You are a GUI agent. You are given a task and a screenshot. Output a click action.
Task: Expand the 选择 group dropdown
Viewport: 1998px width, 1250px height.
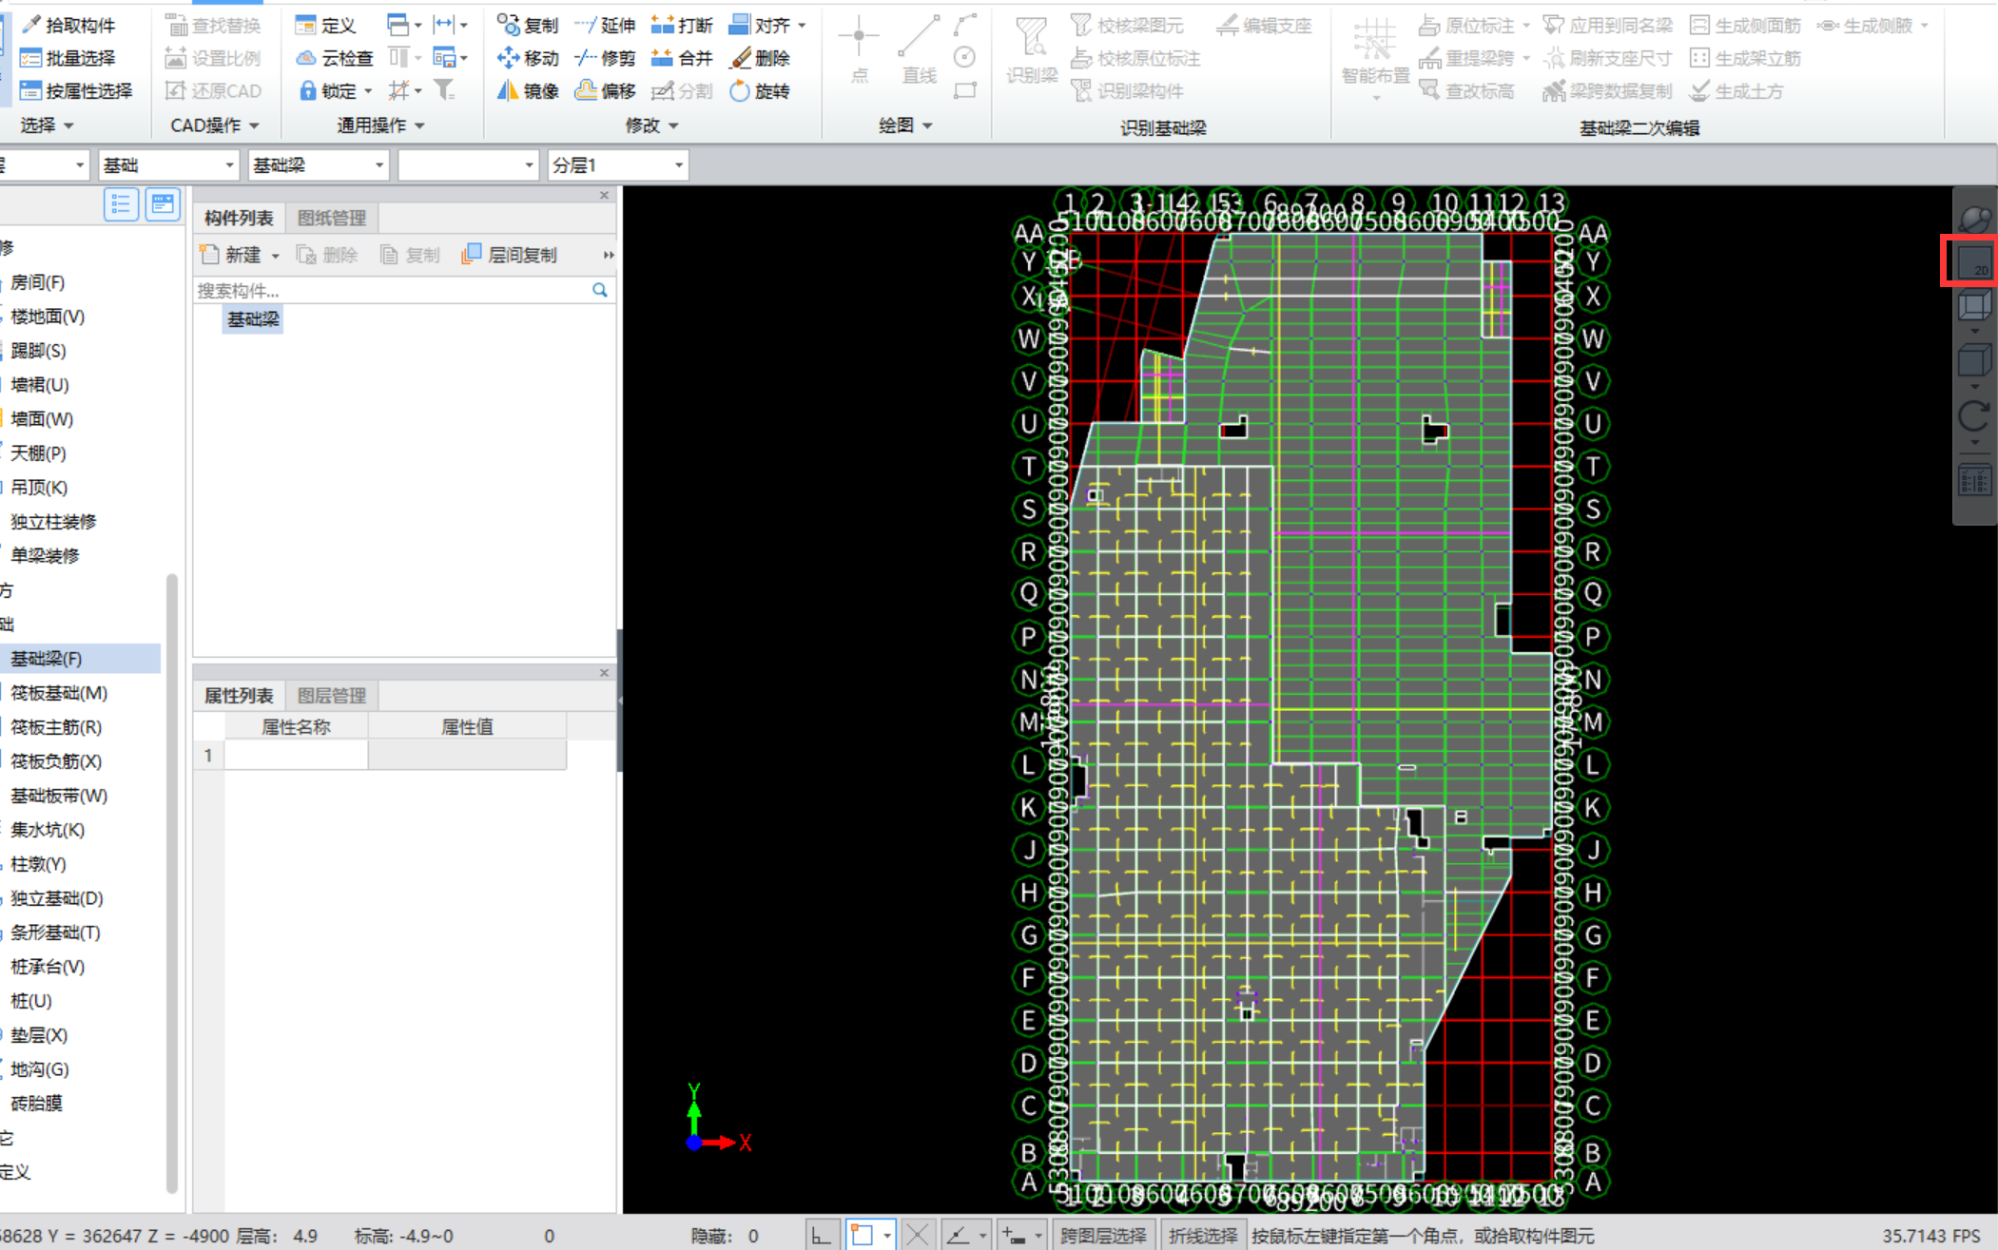pos(47,125)
